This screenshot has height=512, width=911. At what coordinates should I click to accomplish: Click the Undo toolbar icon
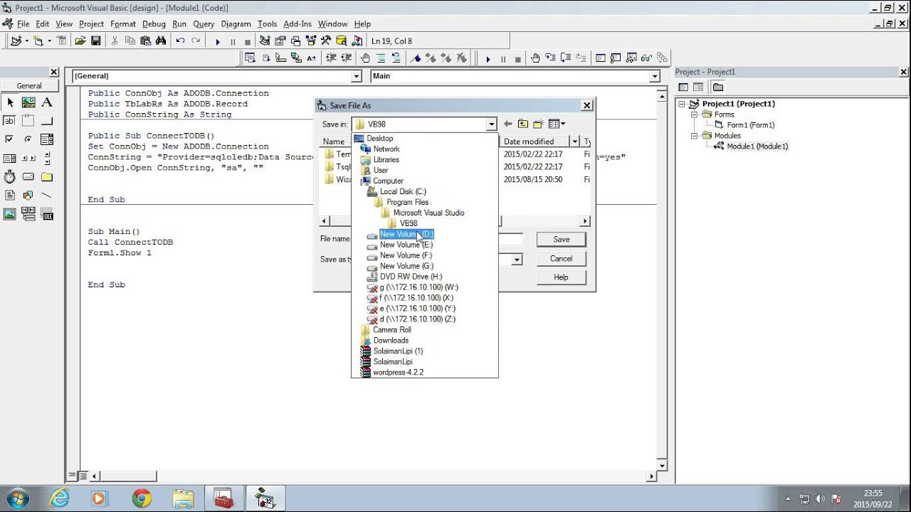[x=181, y=41]
